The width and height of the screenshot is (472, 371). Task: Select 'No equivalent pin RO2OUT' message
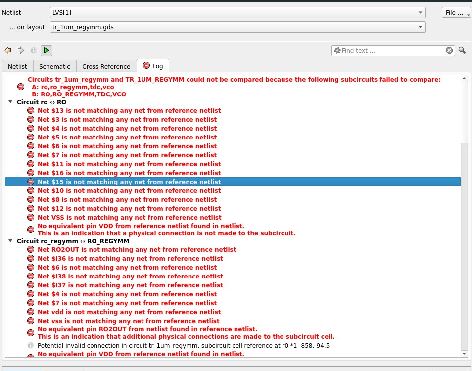tap(186, 333)
